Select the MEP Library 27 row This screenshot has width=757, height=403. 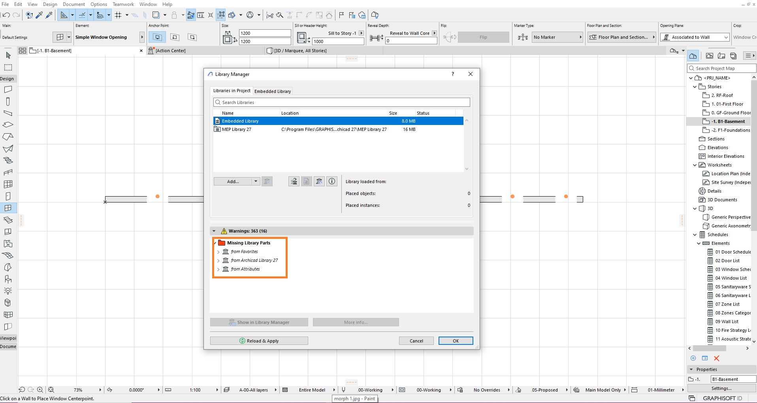[x=338, y=129]
